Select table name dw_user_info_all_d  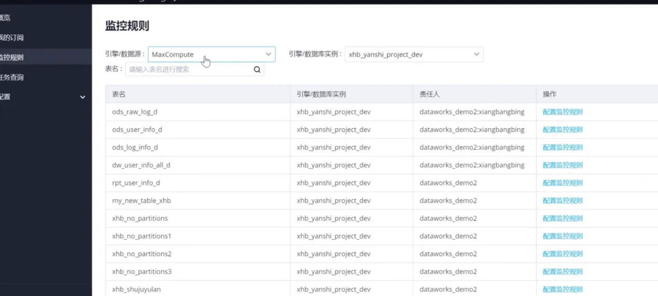pyautogui.click(x=141, y=165)
